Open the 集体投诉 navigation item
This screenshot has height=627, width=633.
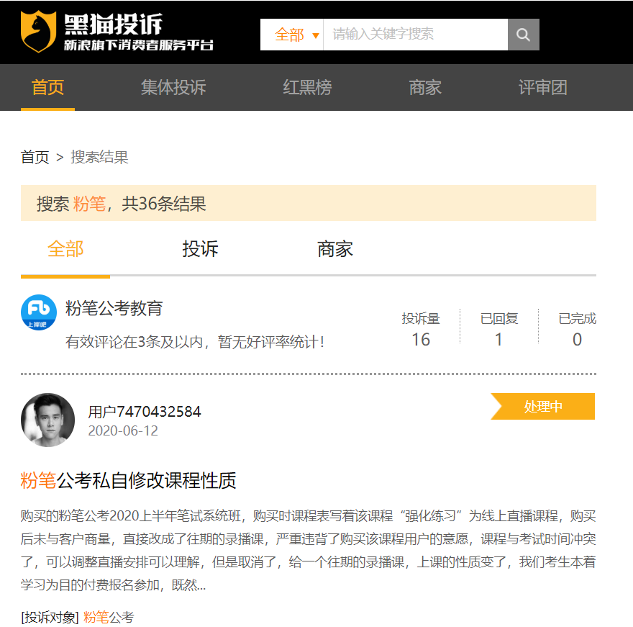173,88
